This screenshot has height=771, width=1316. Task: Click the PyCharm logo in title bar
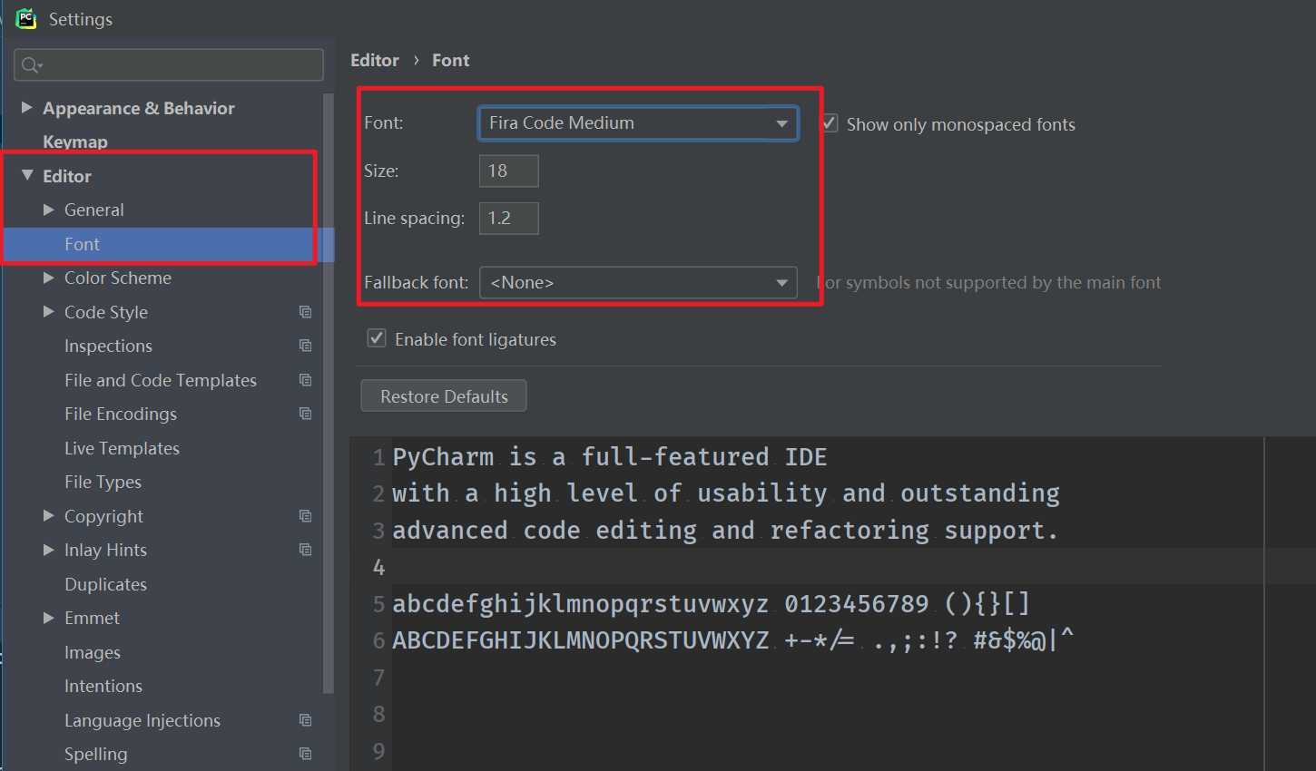pos(25,18)
